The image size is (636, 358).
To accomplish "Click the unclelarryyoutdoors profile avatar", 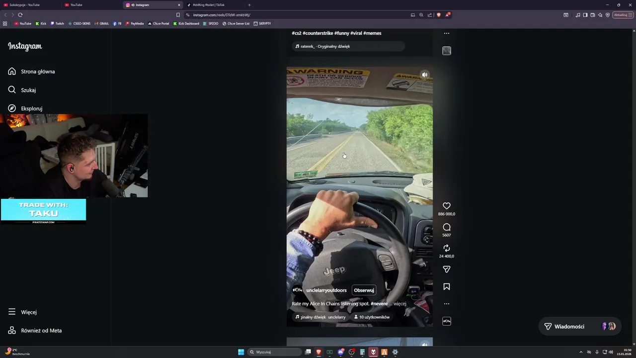I will (x=297, y=290).
